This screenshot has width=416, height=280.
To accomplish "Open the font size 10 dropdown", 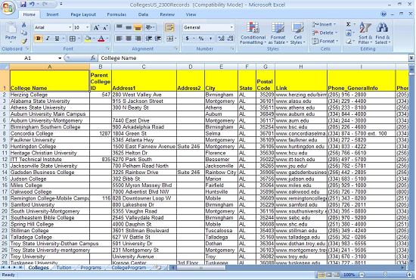I will (87, 27).
